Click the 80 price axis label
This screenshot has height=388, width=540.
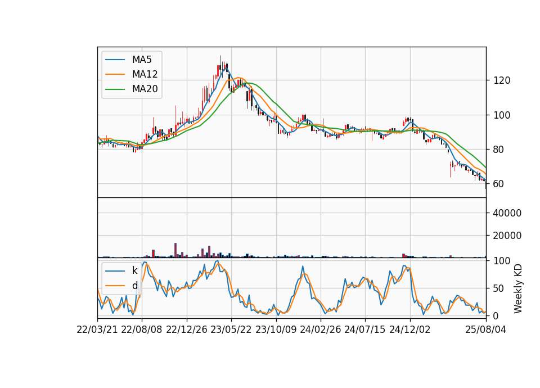(499, 150)
